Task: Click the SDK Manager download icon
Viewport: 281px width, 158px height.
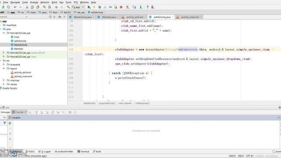Action: 141,7
